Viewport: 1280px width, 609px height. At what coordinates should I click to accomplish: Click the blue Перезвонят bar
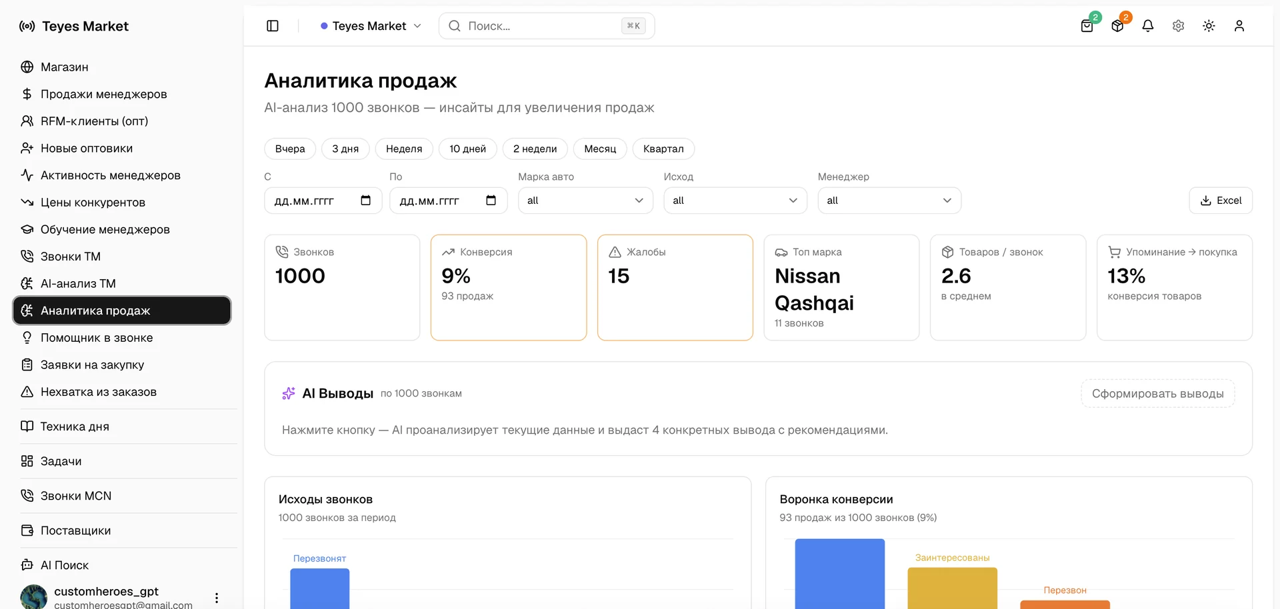tap(320, 588)
